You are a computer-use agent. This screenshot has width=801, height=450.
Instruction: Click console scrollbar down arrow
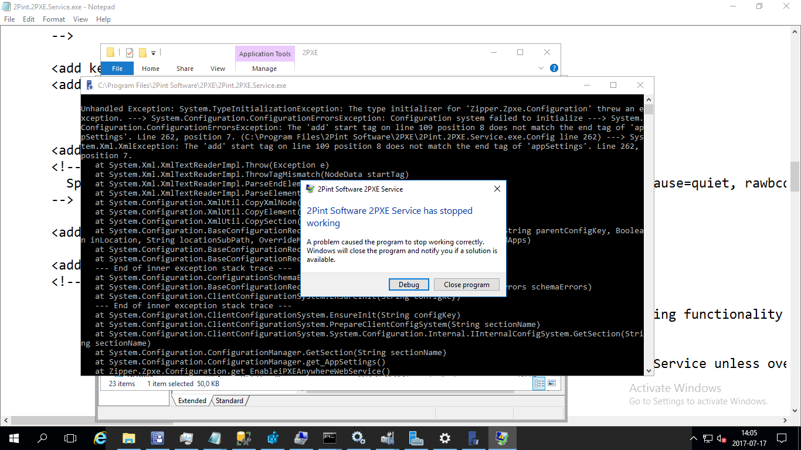(x=649, y=370)
